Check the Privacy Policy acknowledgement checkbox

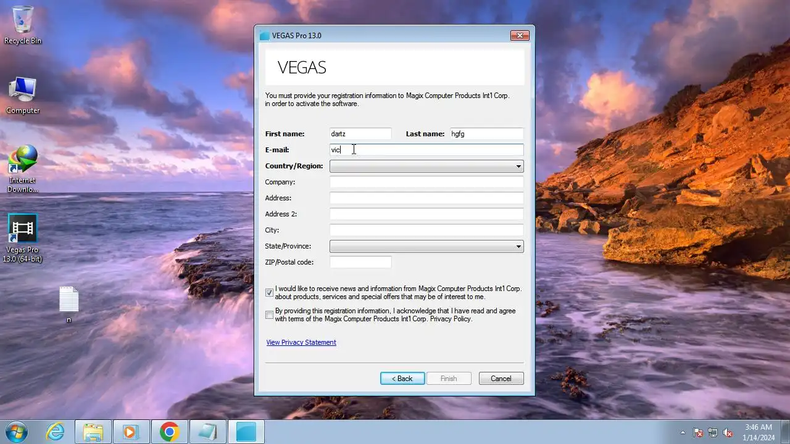[x=269, y=315]
